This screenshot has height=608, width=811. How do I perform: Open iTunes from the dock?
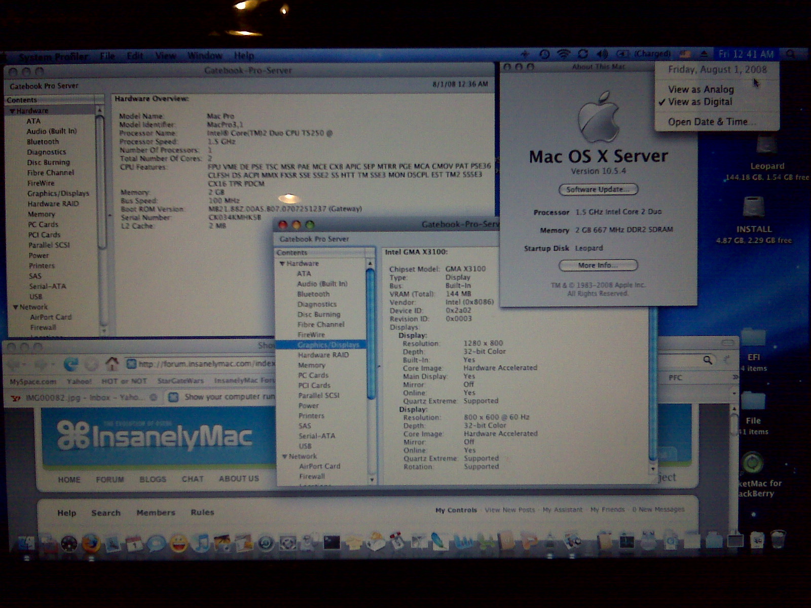201,544
